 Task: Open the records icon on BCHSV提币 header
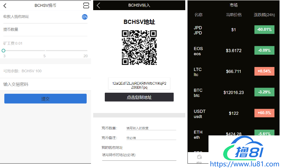[x=86, y=5]
